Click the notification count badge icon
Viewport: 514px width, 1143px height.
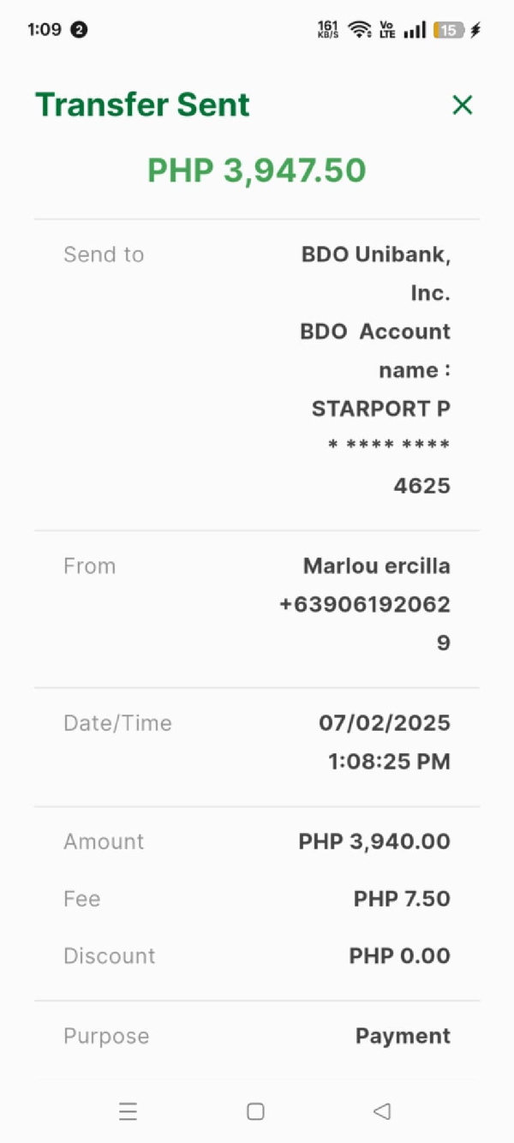tap(79, 30)
